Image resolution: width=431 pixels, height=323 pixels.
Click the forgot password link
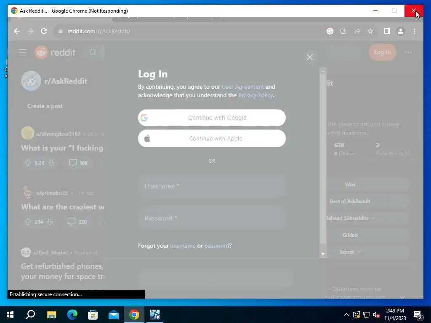[217, 246]
